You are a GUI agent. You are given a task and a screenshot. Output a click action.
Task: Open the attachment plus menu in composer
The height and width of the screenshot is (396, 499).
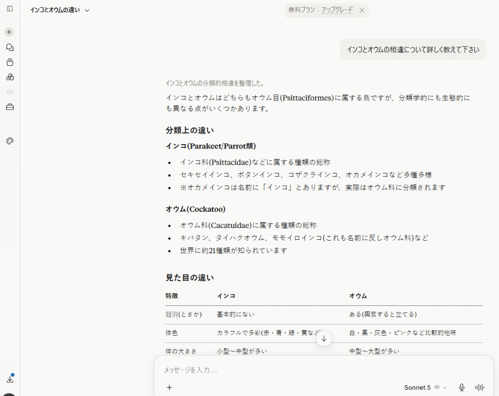pyautogui.click(x=169, y=387)
